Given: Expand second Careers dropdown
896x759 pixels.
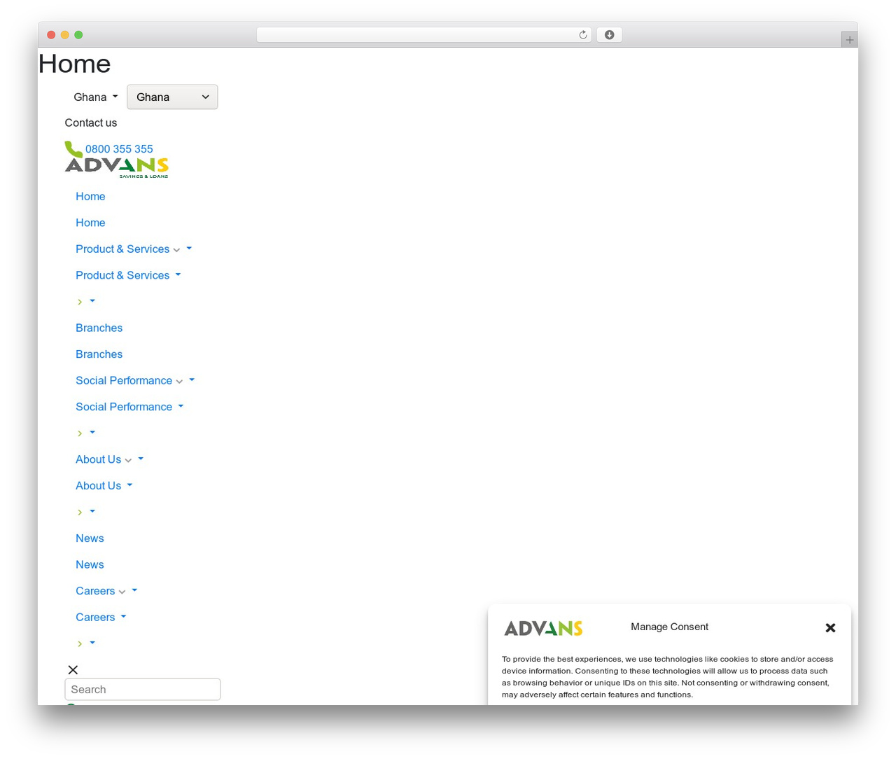Looking at the screenshot, I should [101, 617].
